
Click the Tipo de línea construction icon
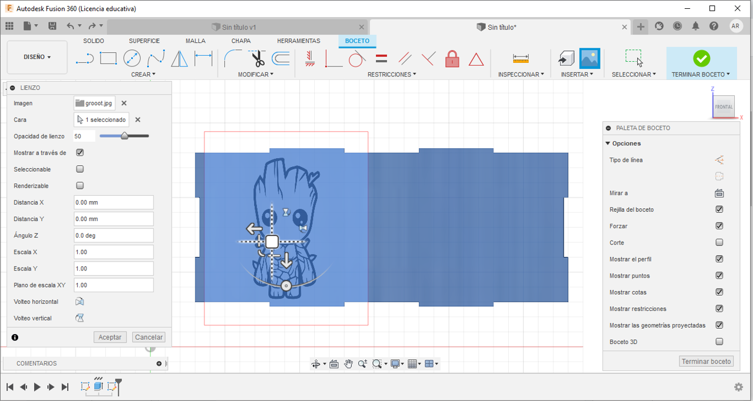point(719,160)
